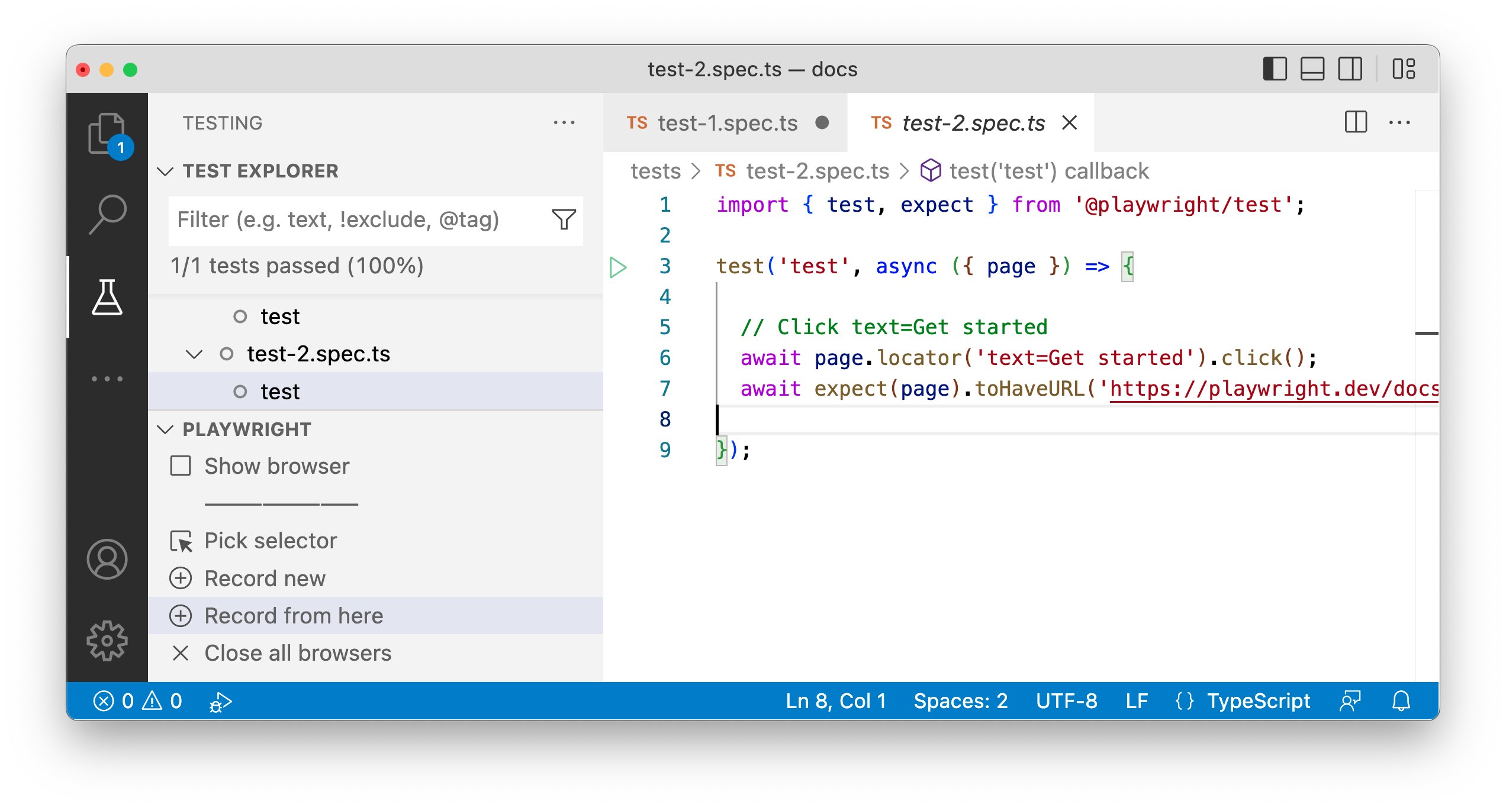Switch to the test-1.spec.ts tab

pyautogui.click(x=727, y=122)
